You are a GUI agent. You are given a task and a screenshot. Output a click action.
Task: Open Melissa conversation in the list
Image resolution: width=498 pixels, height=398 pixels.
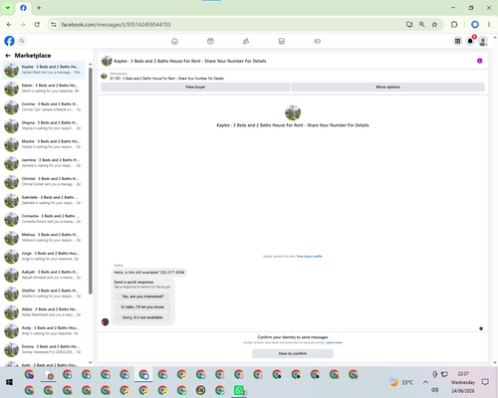pos(44,238)
